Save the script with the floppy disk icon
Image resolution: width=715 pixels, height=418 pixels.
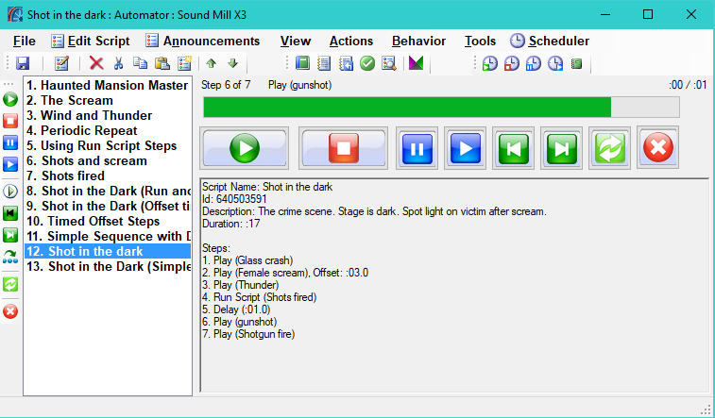23,63
